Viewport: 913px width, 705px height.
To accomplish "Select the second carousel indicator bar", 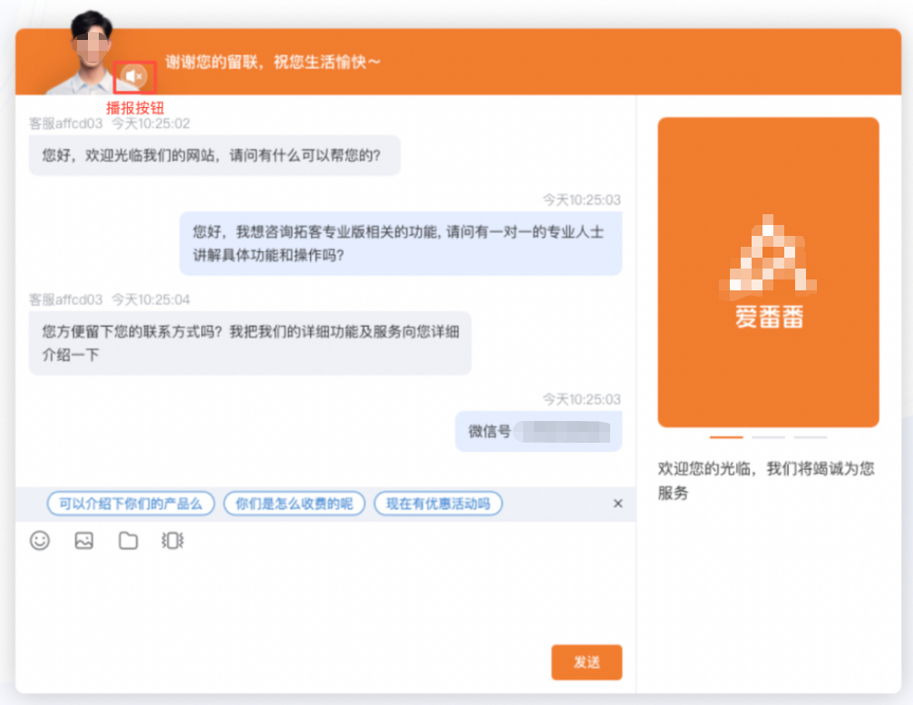I will [x=768, y=436].
